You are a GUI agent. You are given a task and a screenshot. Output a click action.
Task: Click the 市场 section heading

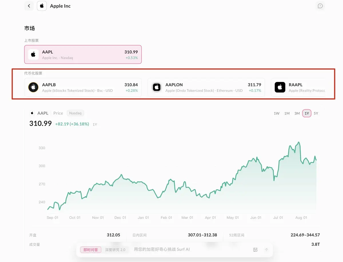[x=29, y=28]
